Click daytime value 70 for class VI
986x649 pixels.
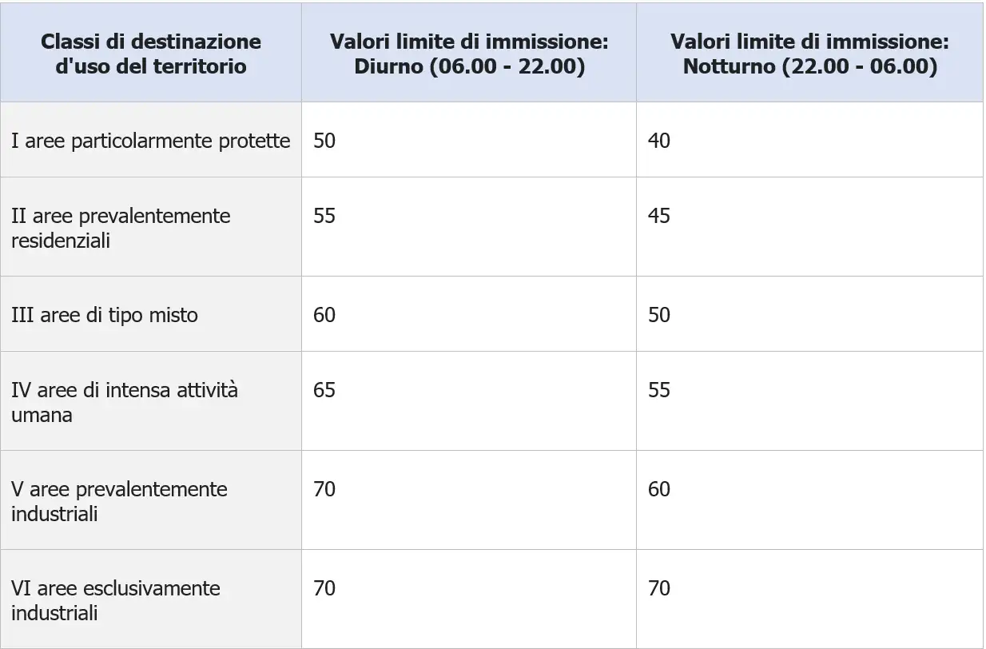324,589
